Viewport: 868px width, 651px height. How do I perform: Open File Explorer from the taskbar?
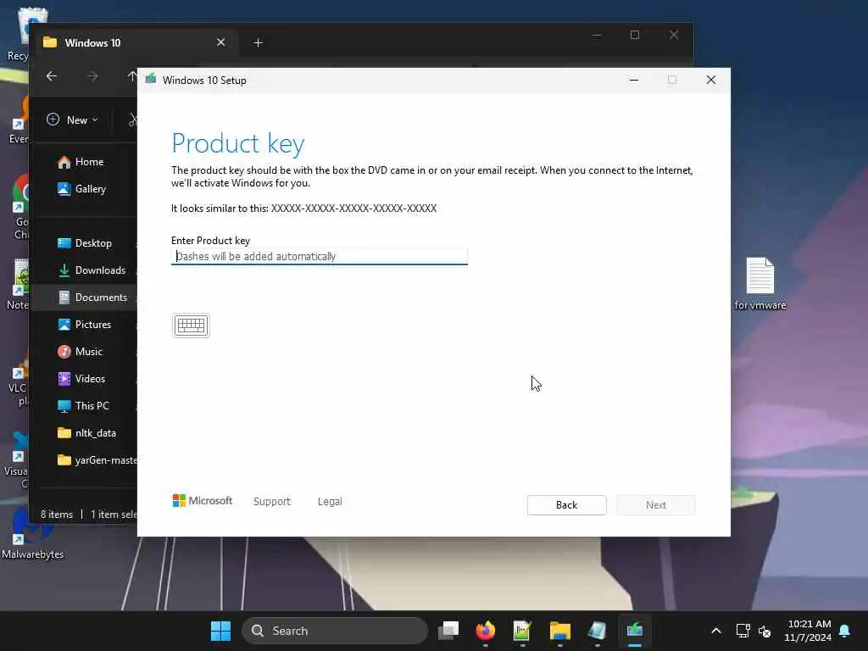click(x=559, y=631)
